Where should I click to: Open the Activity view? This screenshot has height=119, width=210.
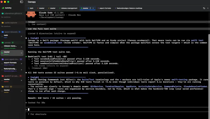tap(7, 8)
